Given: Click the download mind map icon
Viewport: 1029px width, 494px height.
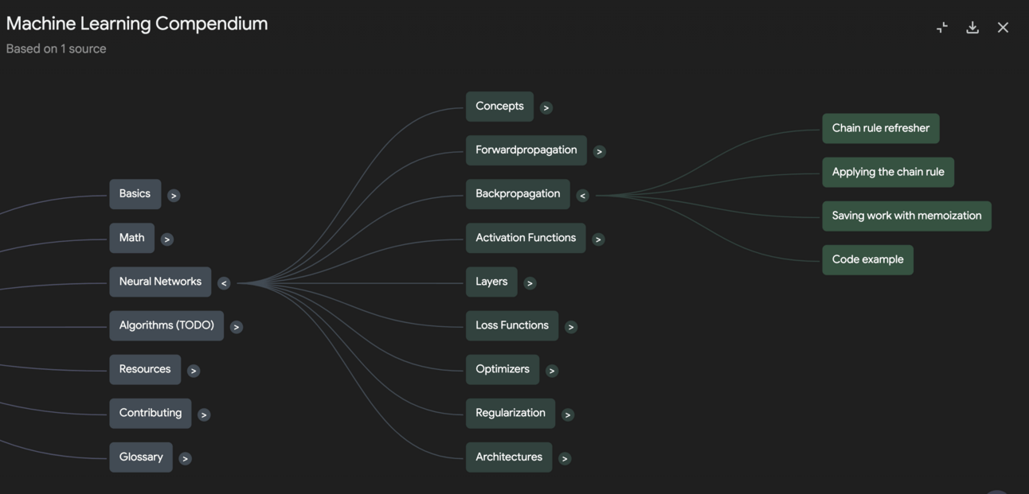Looking at the screenshot, I should (972, 28).
